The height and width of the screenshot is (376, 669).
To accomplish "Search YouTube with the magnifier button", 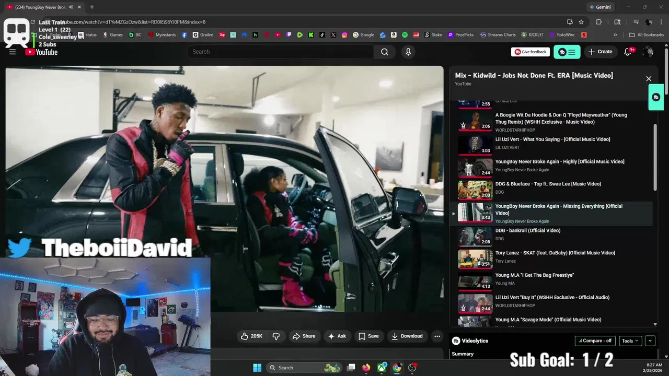I will tap(385, 52).
